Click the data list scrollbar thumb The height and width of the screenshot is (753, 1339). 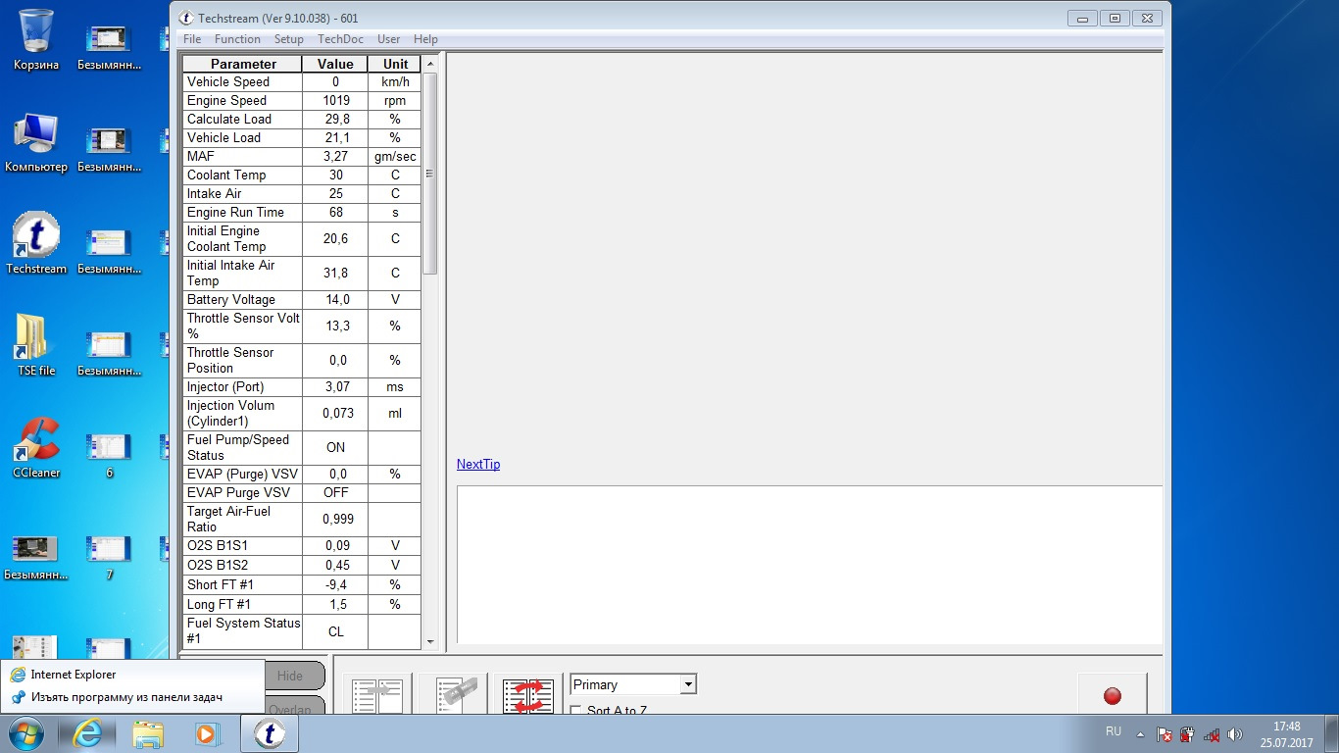click(x=429, y=173)
